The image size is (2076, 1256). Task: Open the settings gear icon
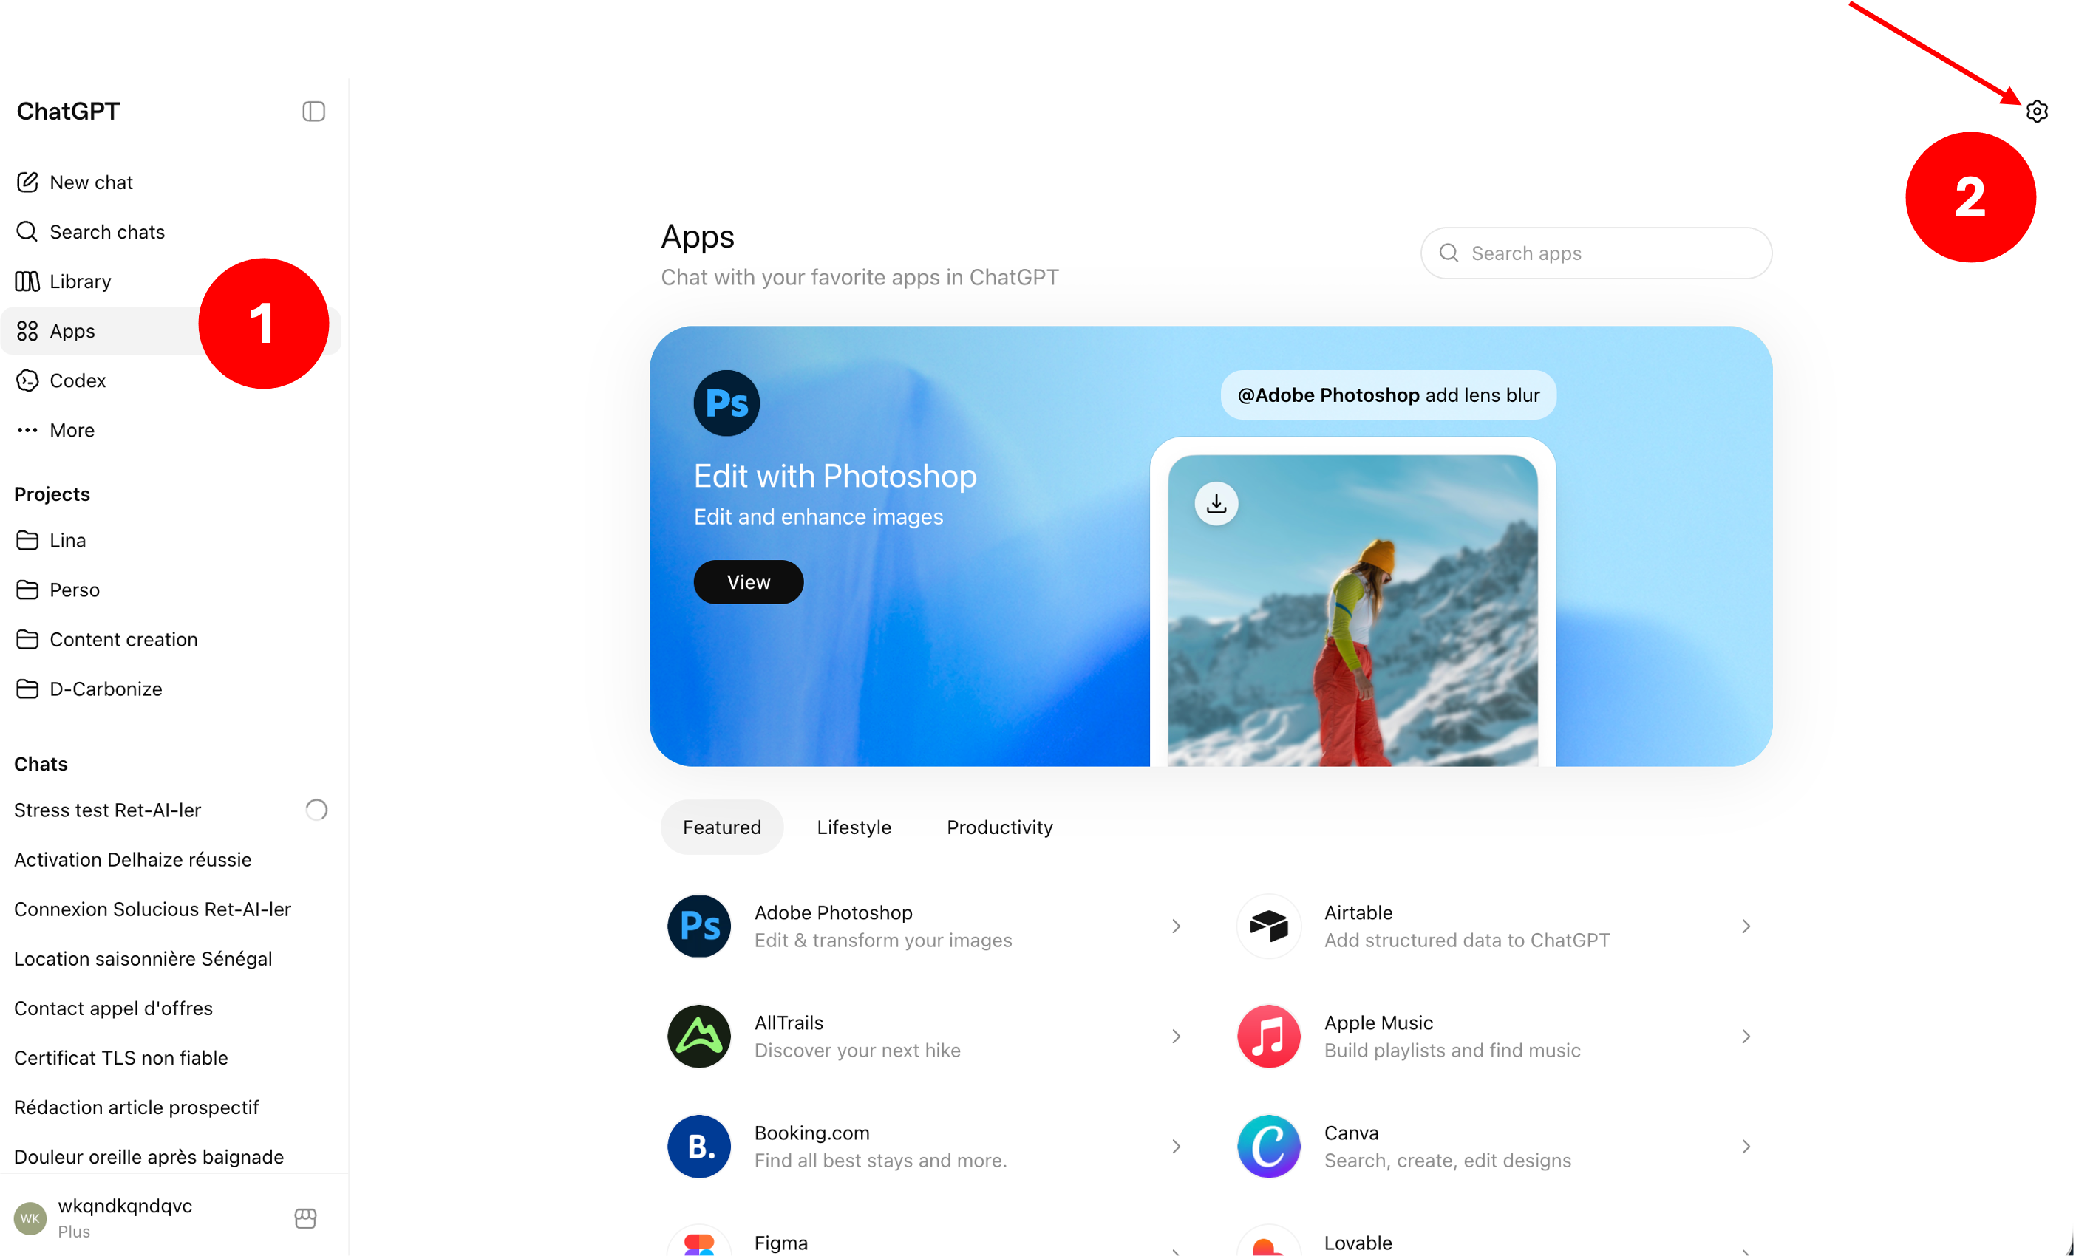(2036, 112)
